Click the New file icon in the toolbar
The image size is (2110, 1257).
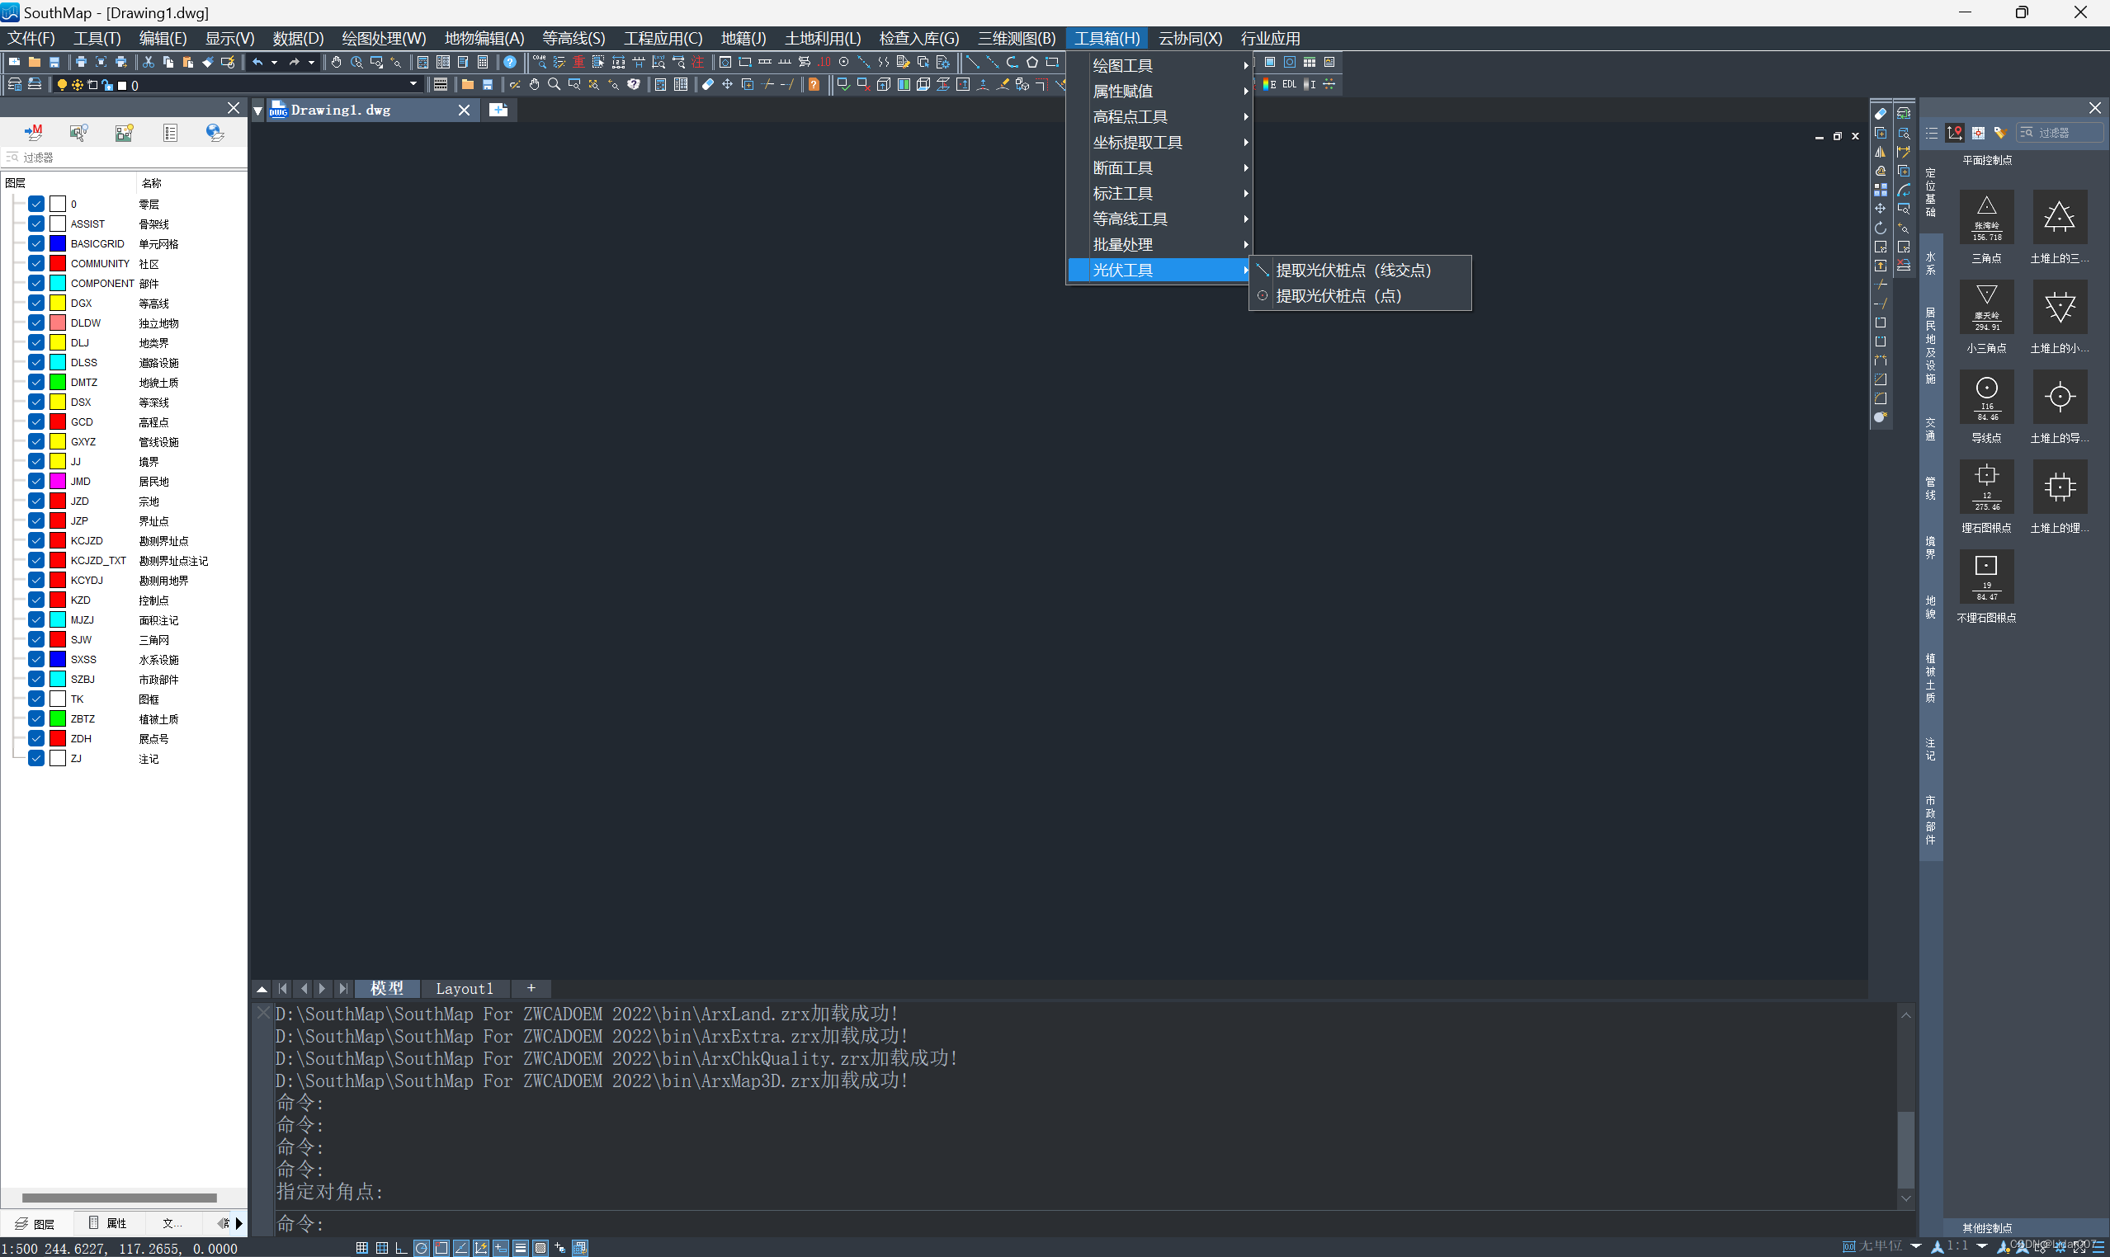click(14, 62)
